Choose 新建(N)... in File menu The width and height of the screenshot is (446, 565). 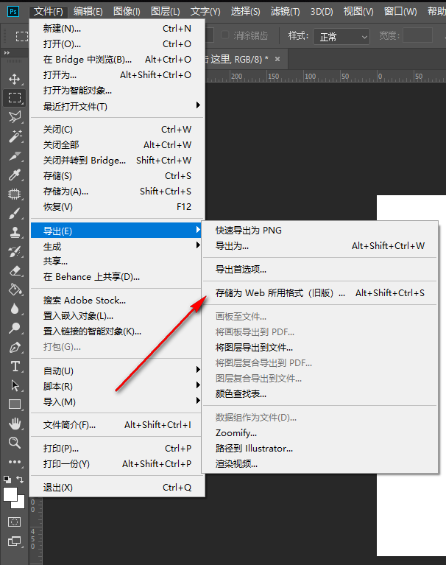[x=118, y=29]
